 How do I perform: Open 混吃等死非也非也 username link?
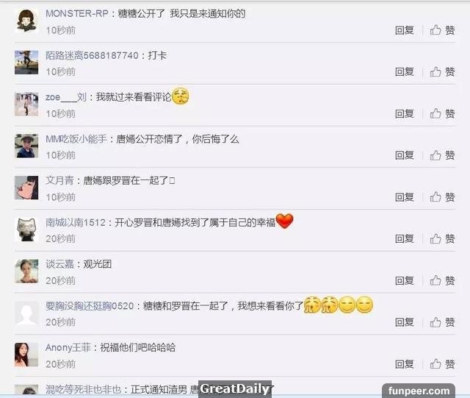(x=83, y=390)
